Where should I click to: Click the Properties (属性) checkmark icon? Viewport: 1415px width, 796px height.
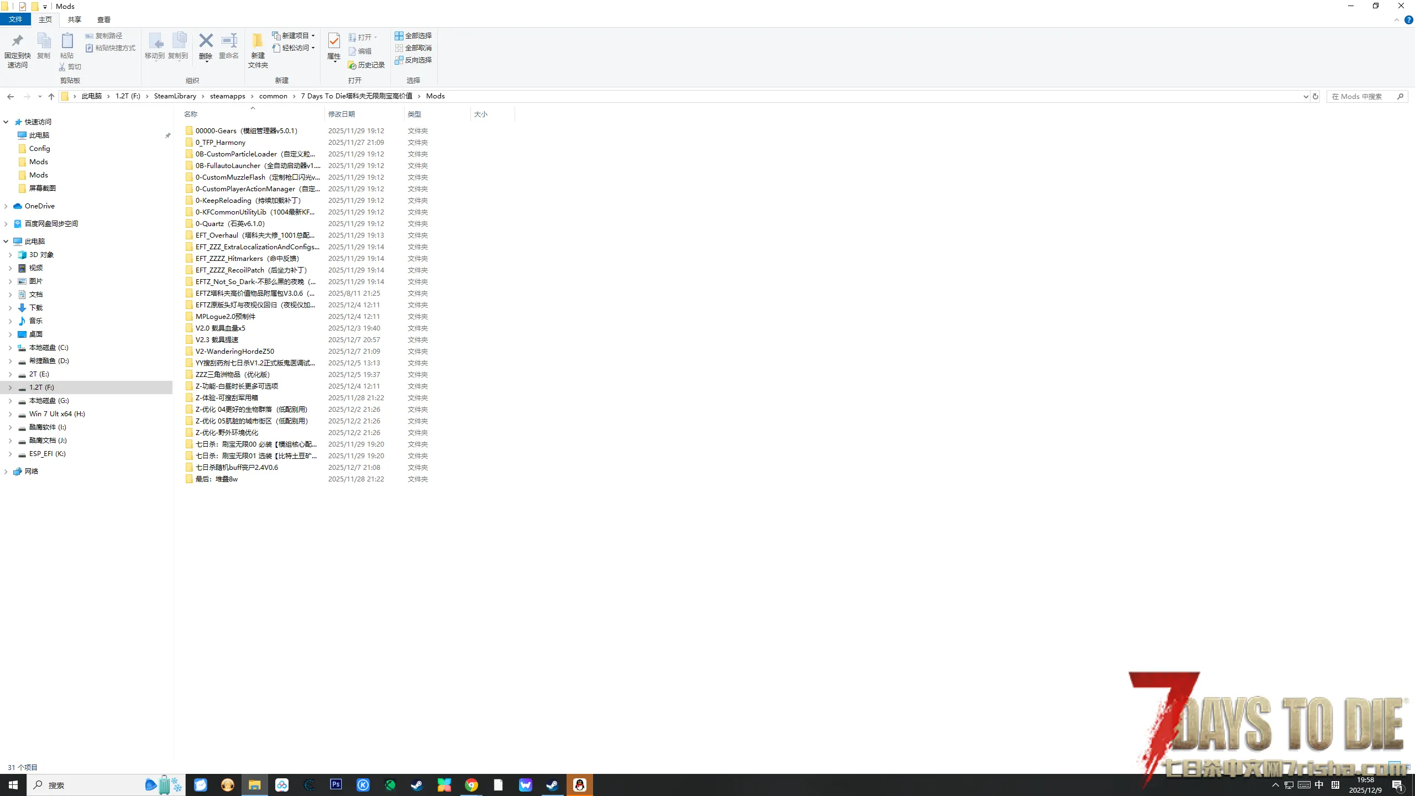click(x=334, y=41)
